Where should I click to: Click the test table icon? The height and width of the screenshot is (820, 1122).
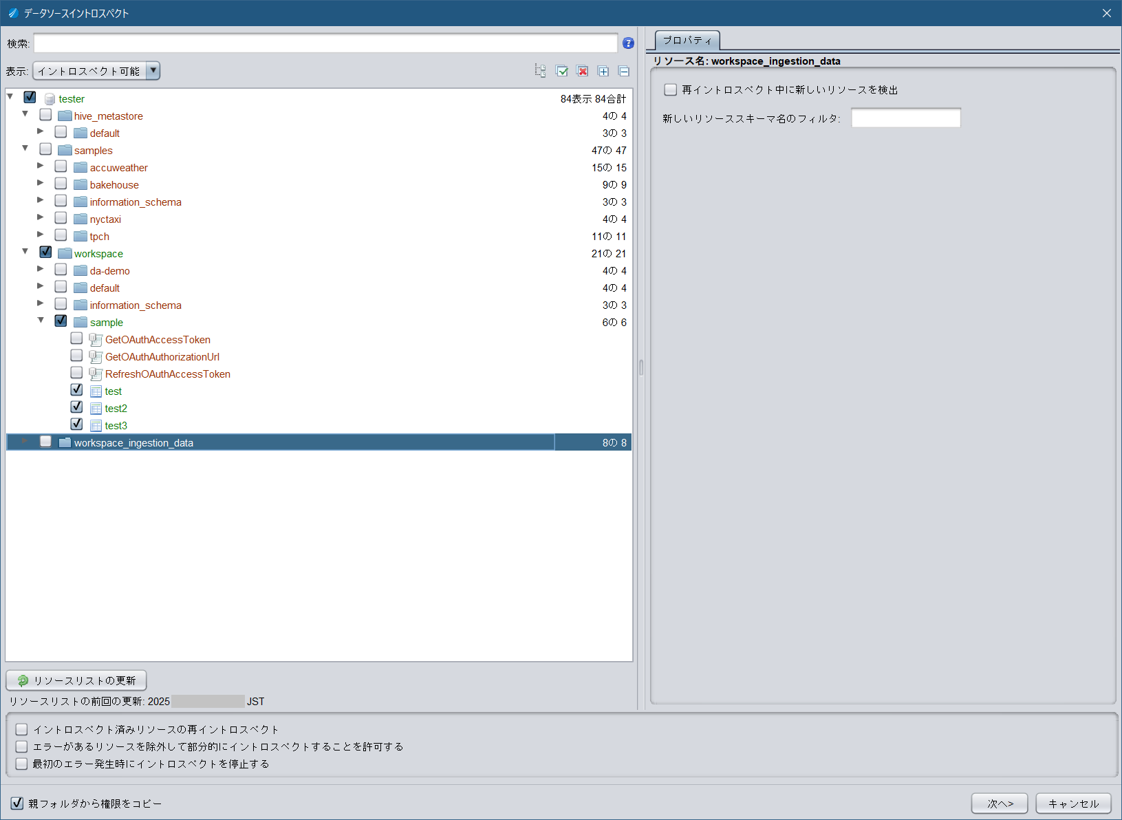(96, 391)
